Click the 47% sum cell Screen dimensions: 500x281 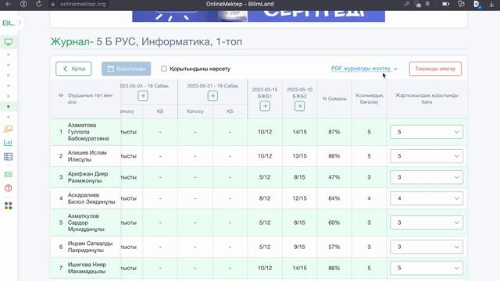point(334,177)
